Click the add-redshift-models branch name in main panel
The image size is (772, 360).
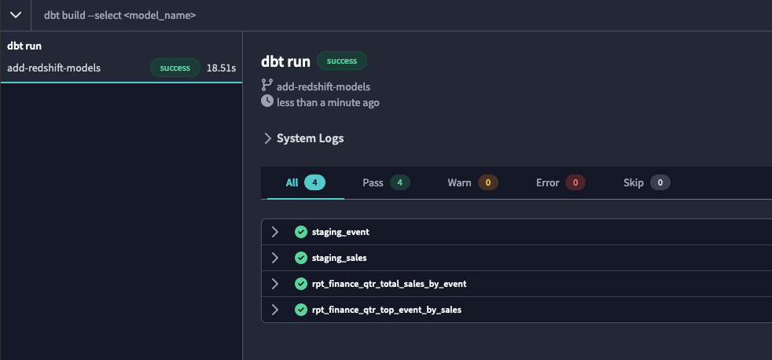click(x=323, y=86)
